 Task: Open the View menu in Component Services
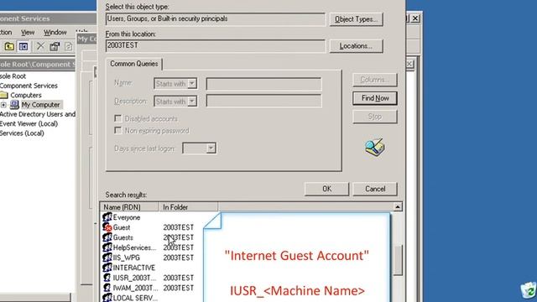(28, 32)
